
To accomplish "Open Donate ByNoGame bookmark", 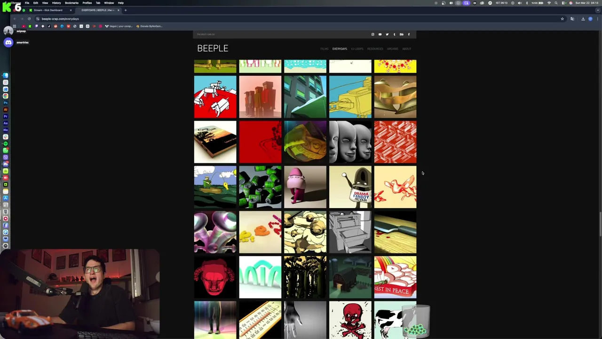I will pyautogui.click(x=149, y=26).
